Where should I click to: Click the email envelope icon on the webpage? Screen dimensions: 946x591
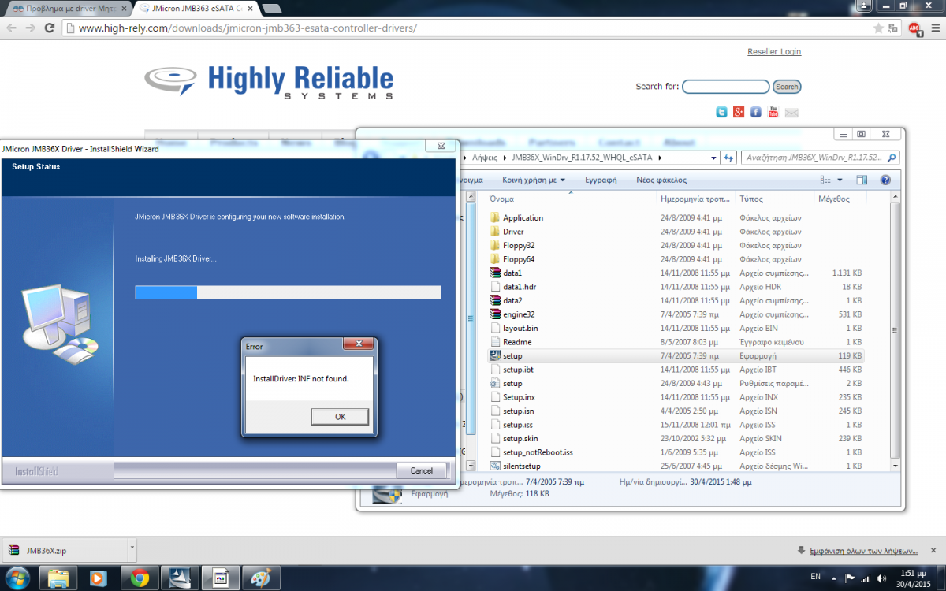pos(791,113)
